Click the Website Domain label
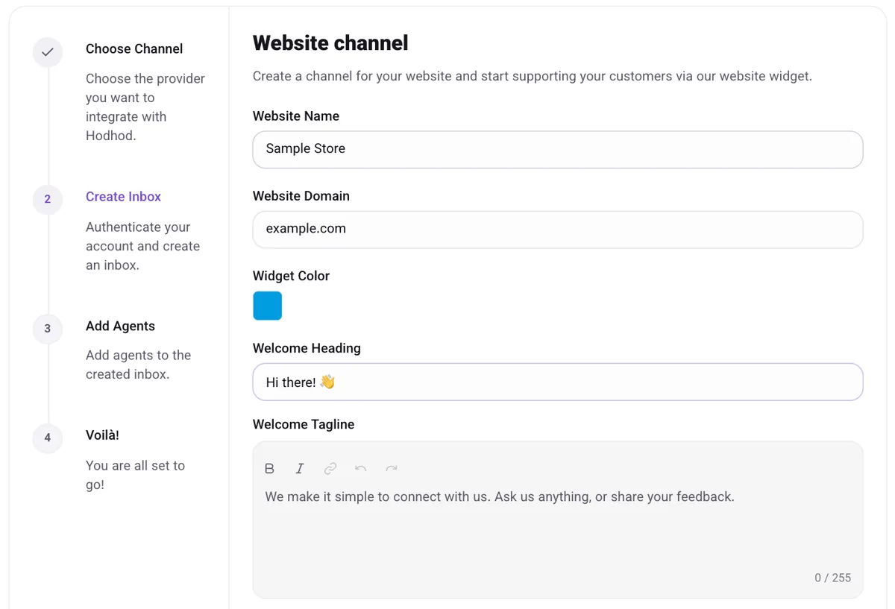Viewport: 895px width, 609px height. [x=301, y=196]
